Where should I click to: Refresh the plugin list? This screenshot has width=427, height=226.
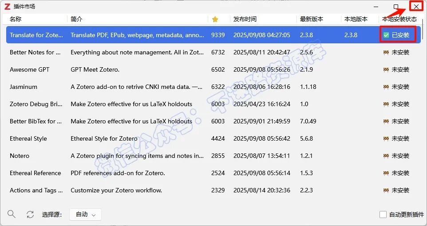click(x=30, y=215)
